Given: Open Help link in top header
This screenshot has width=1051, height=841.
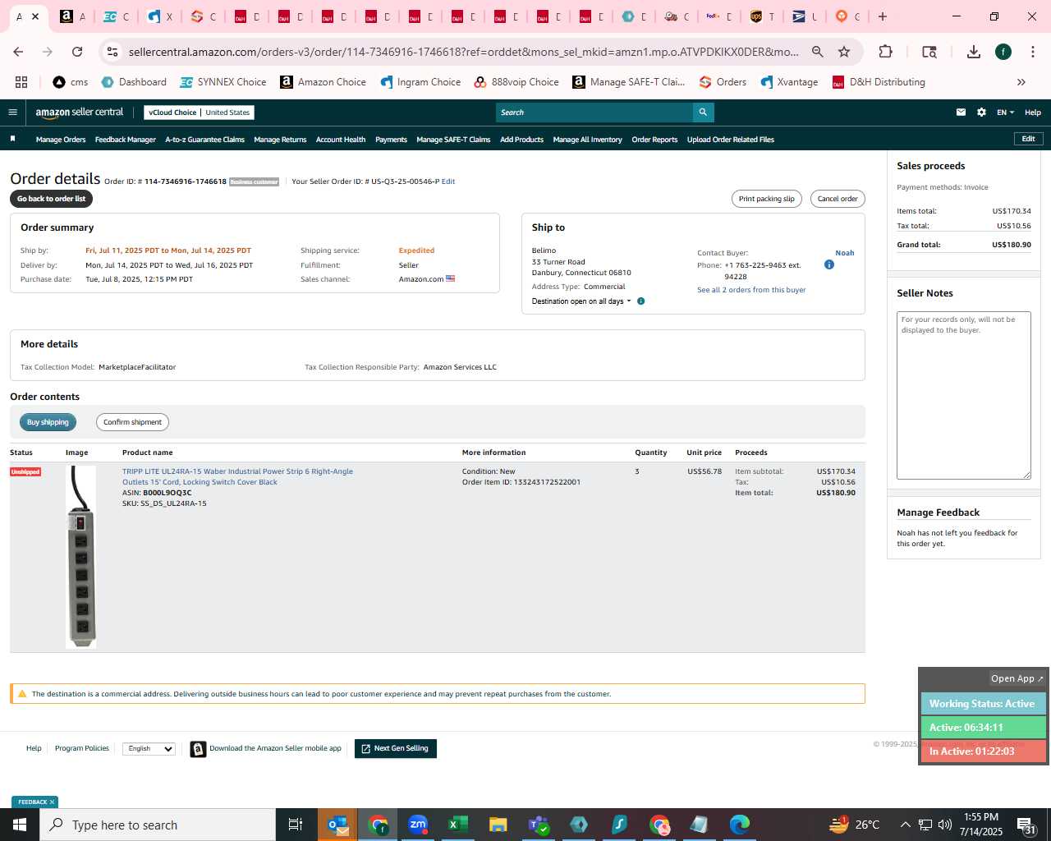Looking at the screenshot, I should tap(1033, 113).
